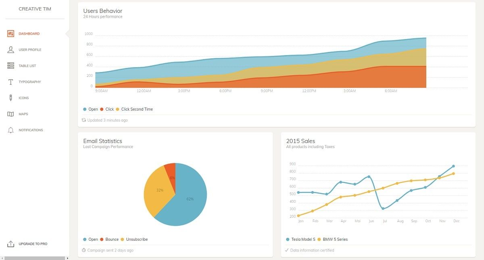Open the Maps page from sidebar menu
This screenshot has width=484, height=260.
(x=23, y=114)
